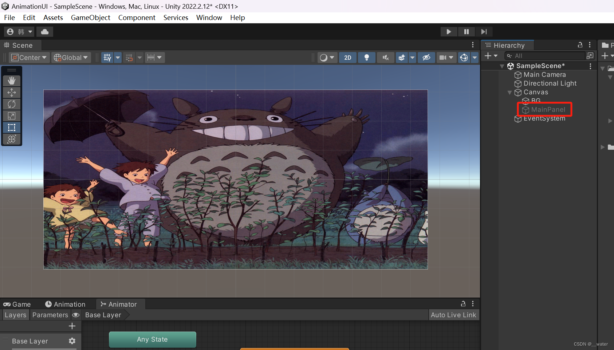Collapse the Canvas tree node
Image resolution: width=614 pixels, height=350 pixels.
[510, 93]
